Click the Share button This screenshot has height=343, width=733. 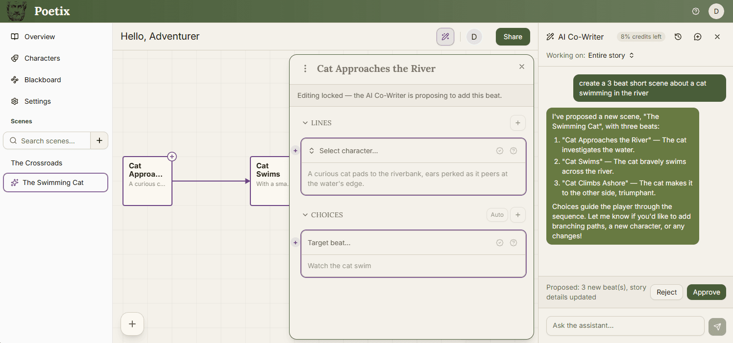pyautogui.click(x=513, y=37)
